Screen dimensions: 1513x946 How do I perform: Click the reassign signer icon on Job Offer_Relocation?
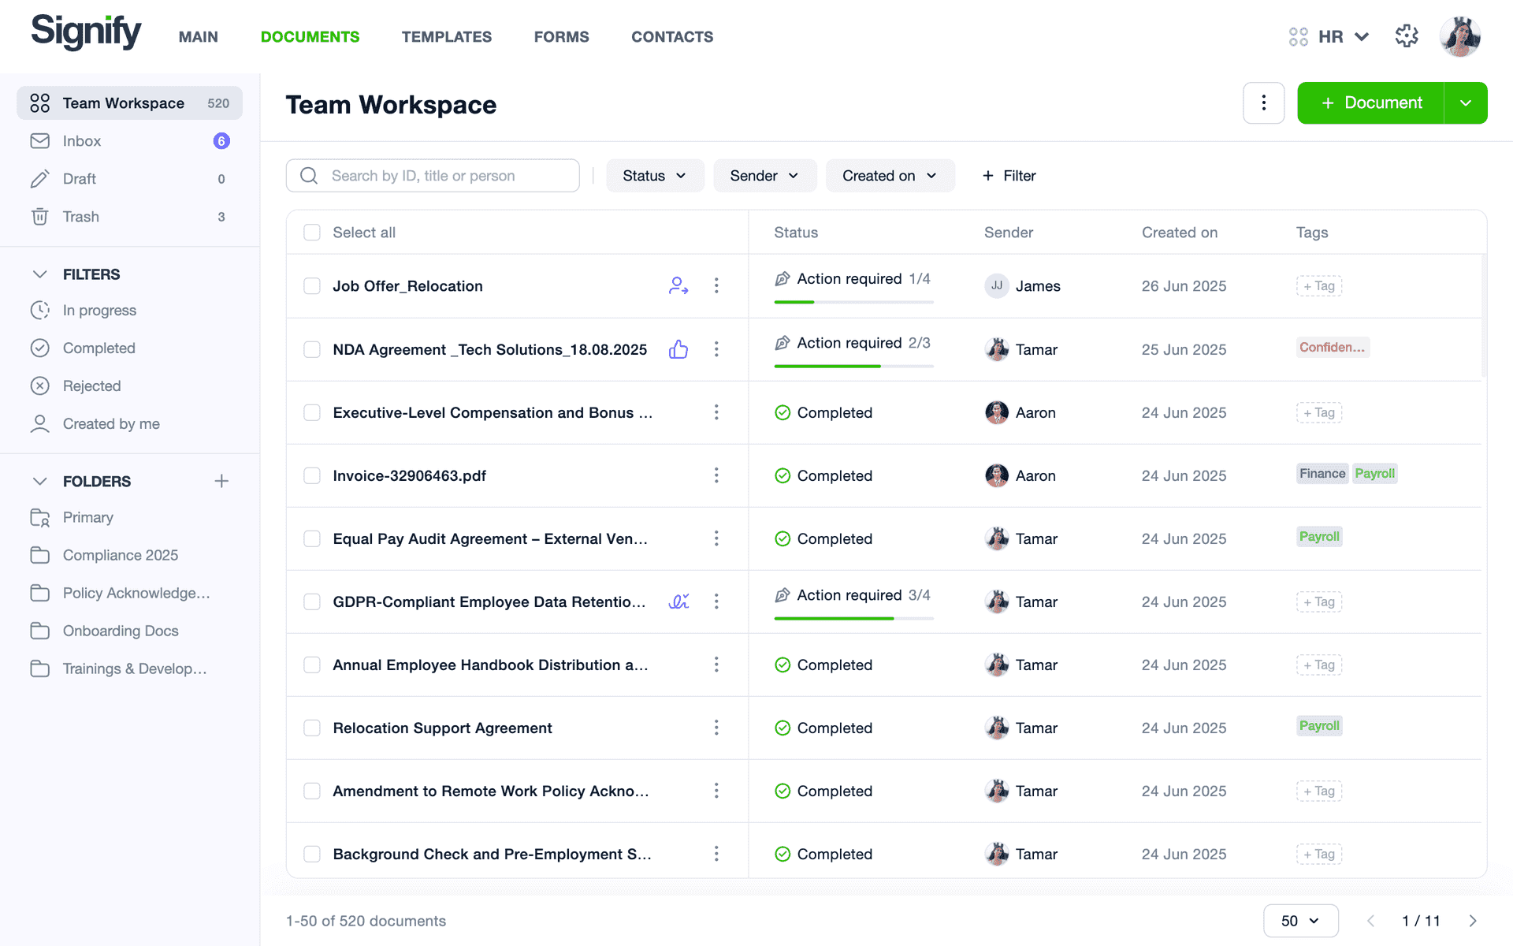click(x=678, y=285)
